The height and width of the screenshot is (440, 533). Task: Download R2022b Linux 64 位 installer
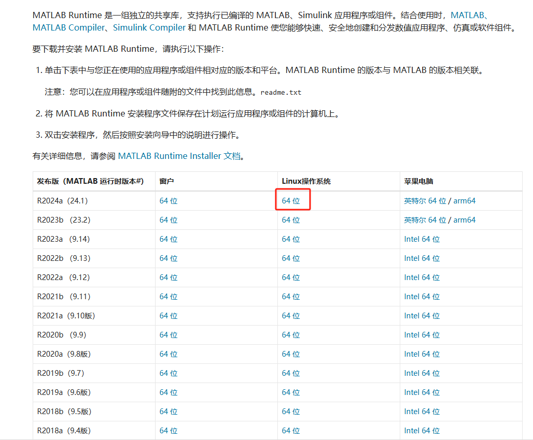291,258
